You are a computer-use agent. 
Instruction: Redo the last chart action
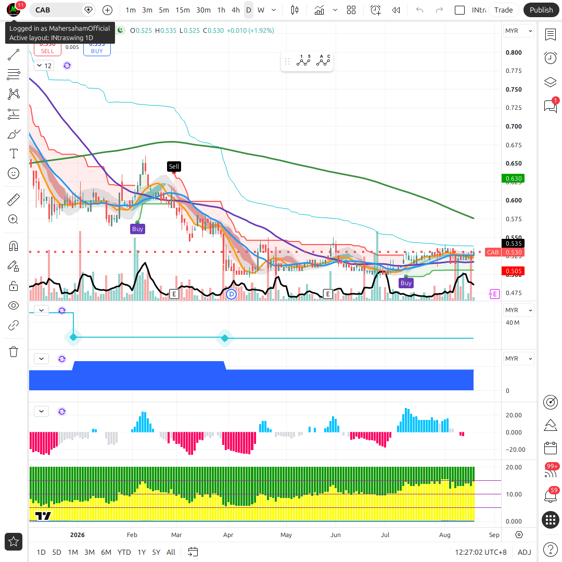click(x=439, y=10)
